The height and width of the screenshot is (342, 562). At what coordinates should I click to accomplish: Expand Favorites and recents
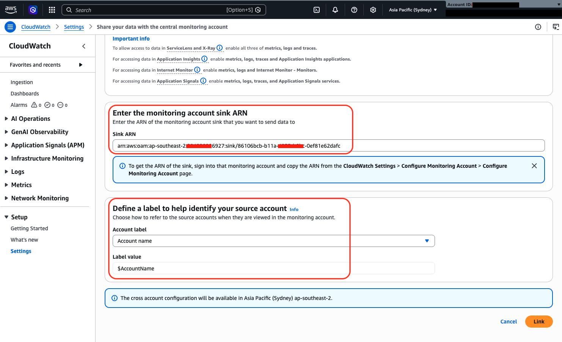[x=81, y=65]
